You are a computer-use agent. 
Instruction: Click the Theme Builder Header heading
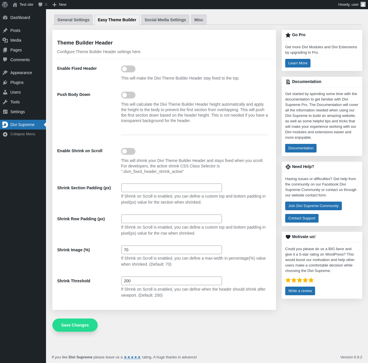[85, 43]
